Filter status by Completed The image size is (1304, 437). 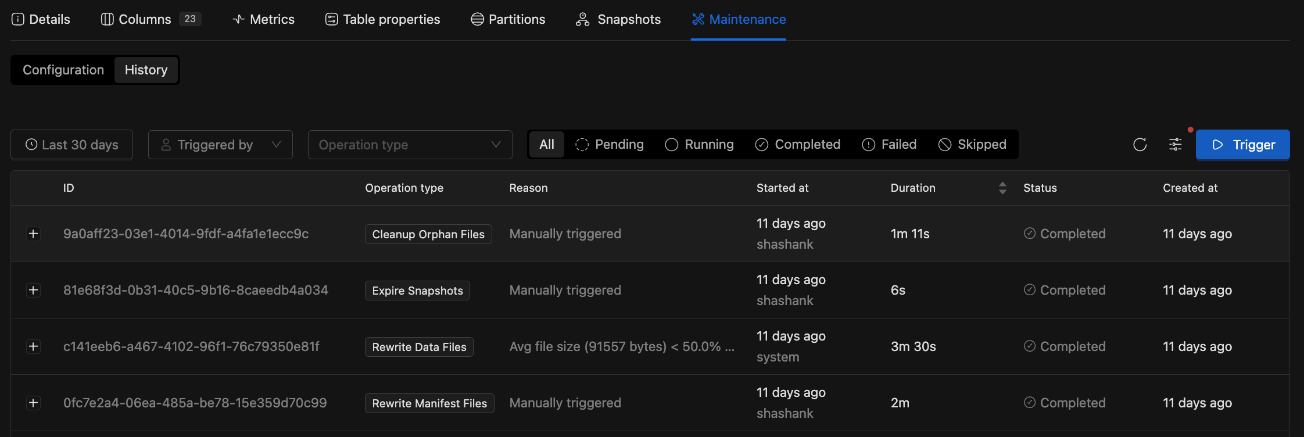click(x=798, y=144)
